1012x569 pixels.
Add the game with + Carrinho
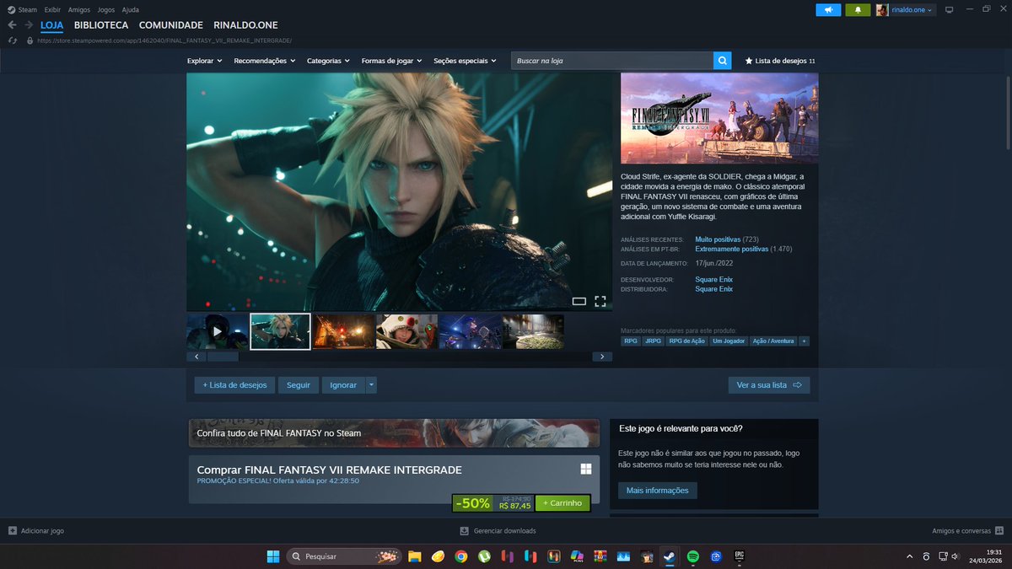click(563, 503)
